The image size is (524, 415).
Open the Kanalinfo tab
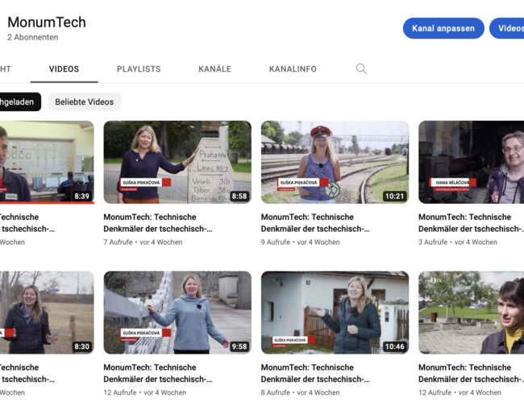[293, 69]
